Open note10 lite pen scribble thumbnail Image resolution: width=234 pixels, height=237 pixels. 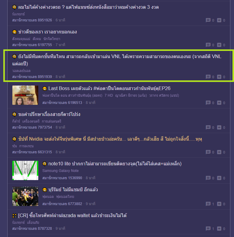[x=25, y=170]
